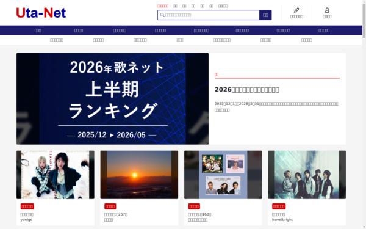Submit search with the navy search button
366x229 pixels.
[265, 15]
